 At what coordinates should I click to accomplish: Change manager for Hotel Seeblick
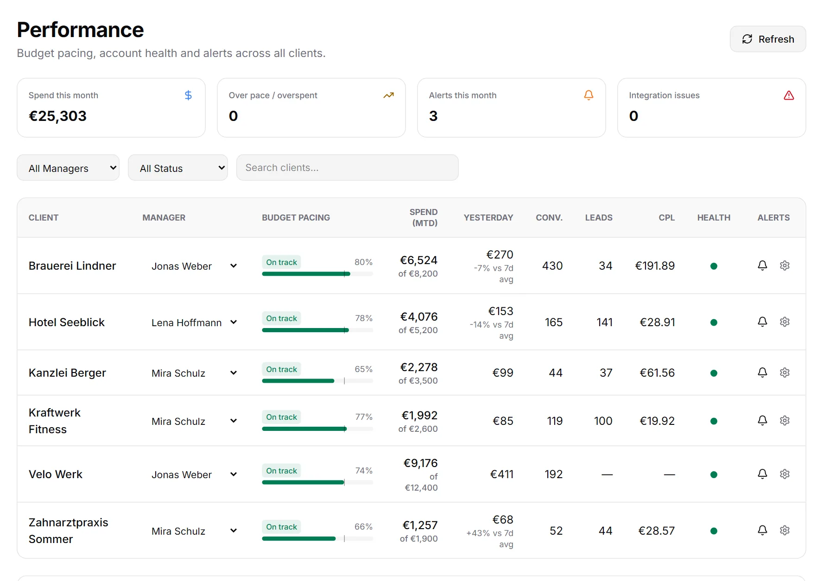click(x=194, y=322)
